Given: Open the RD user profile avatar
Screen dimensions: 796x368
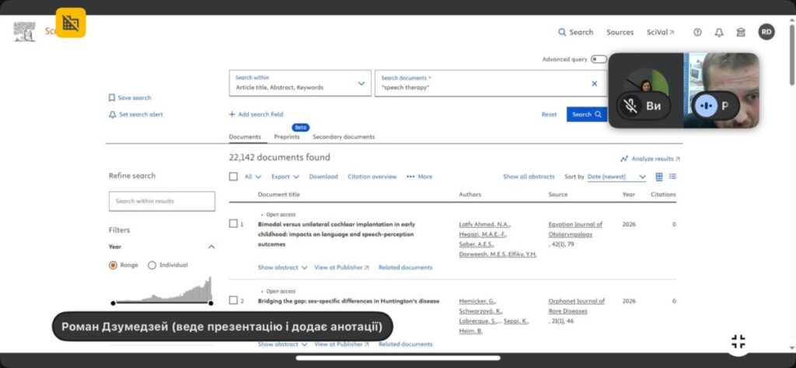Looking at the screenshot, I should 766,32.
